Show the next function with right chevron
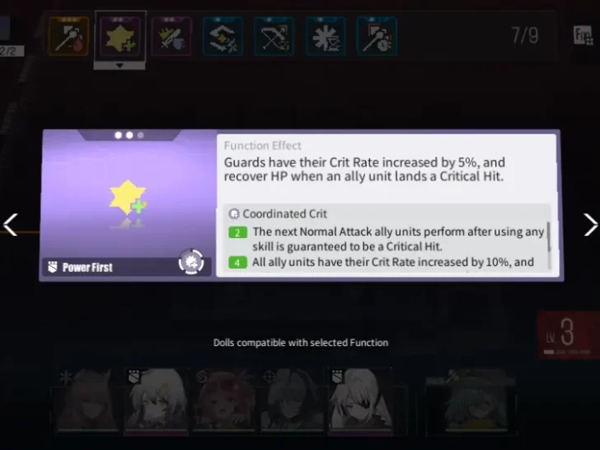This screenshot has width=600, height=450. (590, 224)
